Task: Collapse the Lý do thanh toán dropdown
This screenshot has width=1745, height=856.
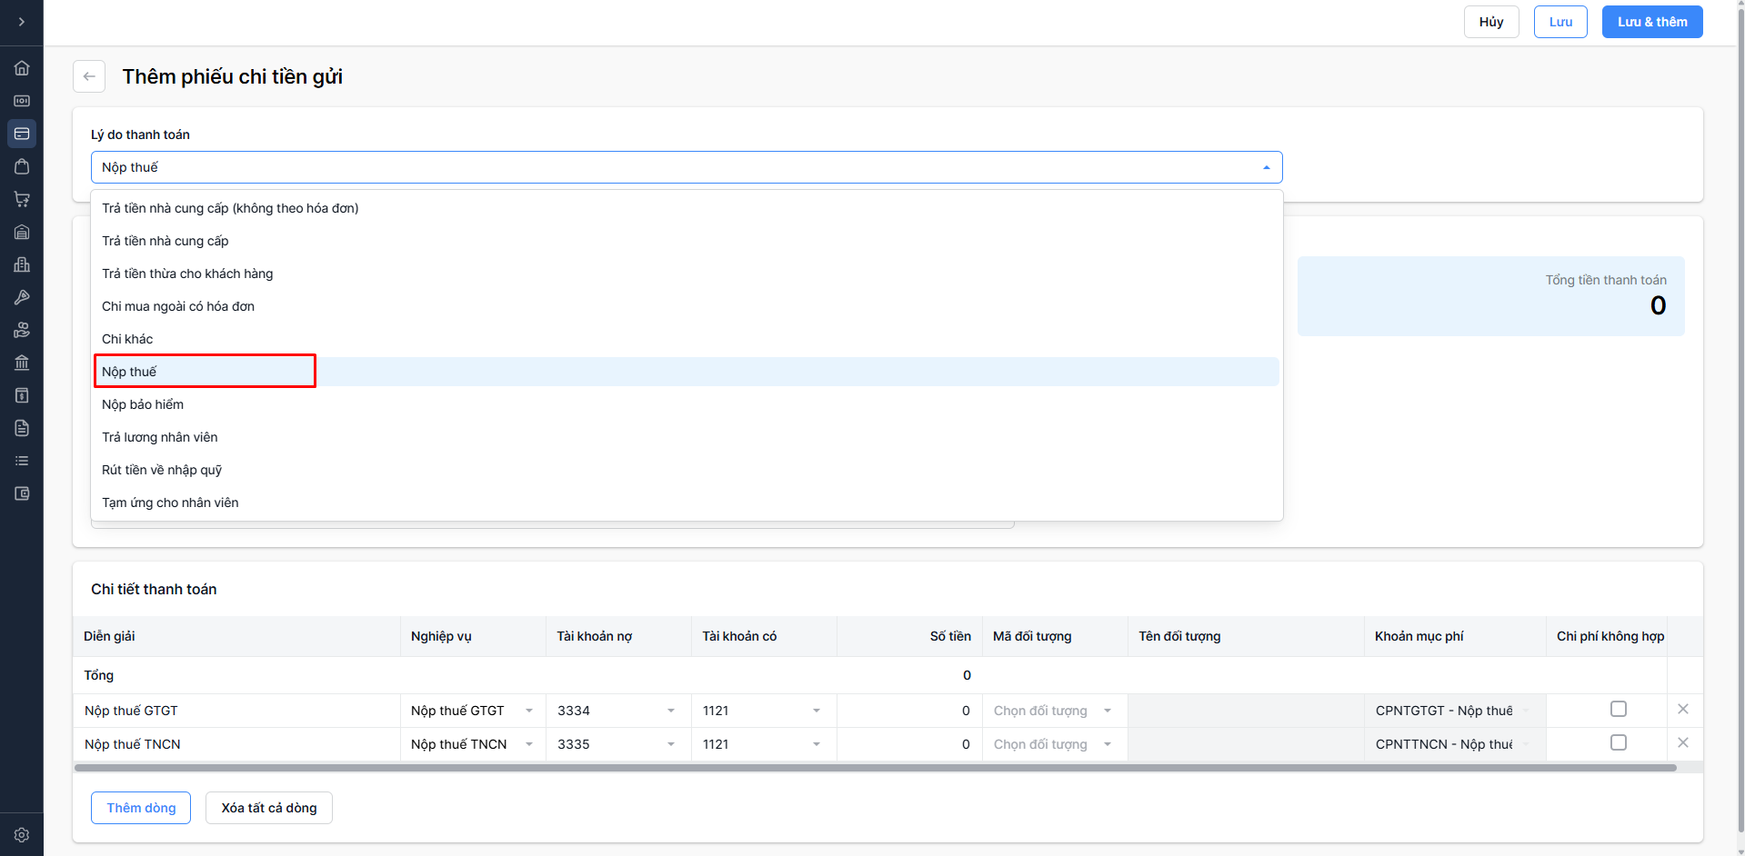Action: pyautogui.click(x=1266, y=167)
